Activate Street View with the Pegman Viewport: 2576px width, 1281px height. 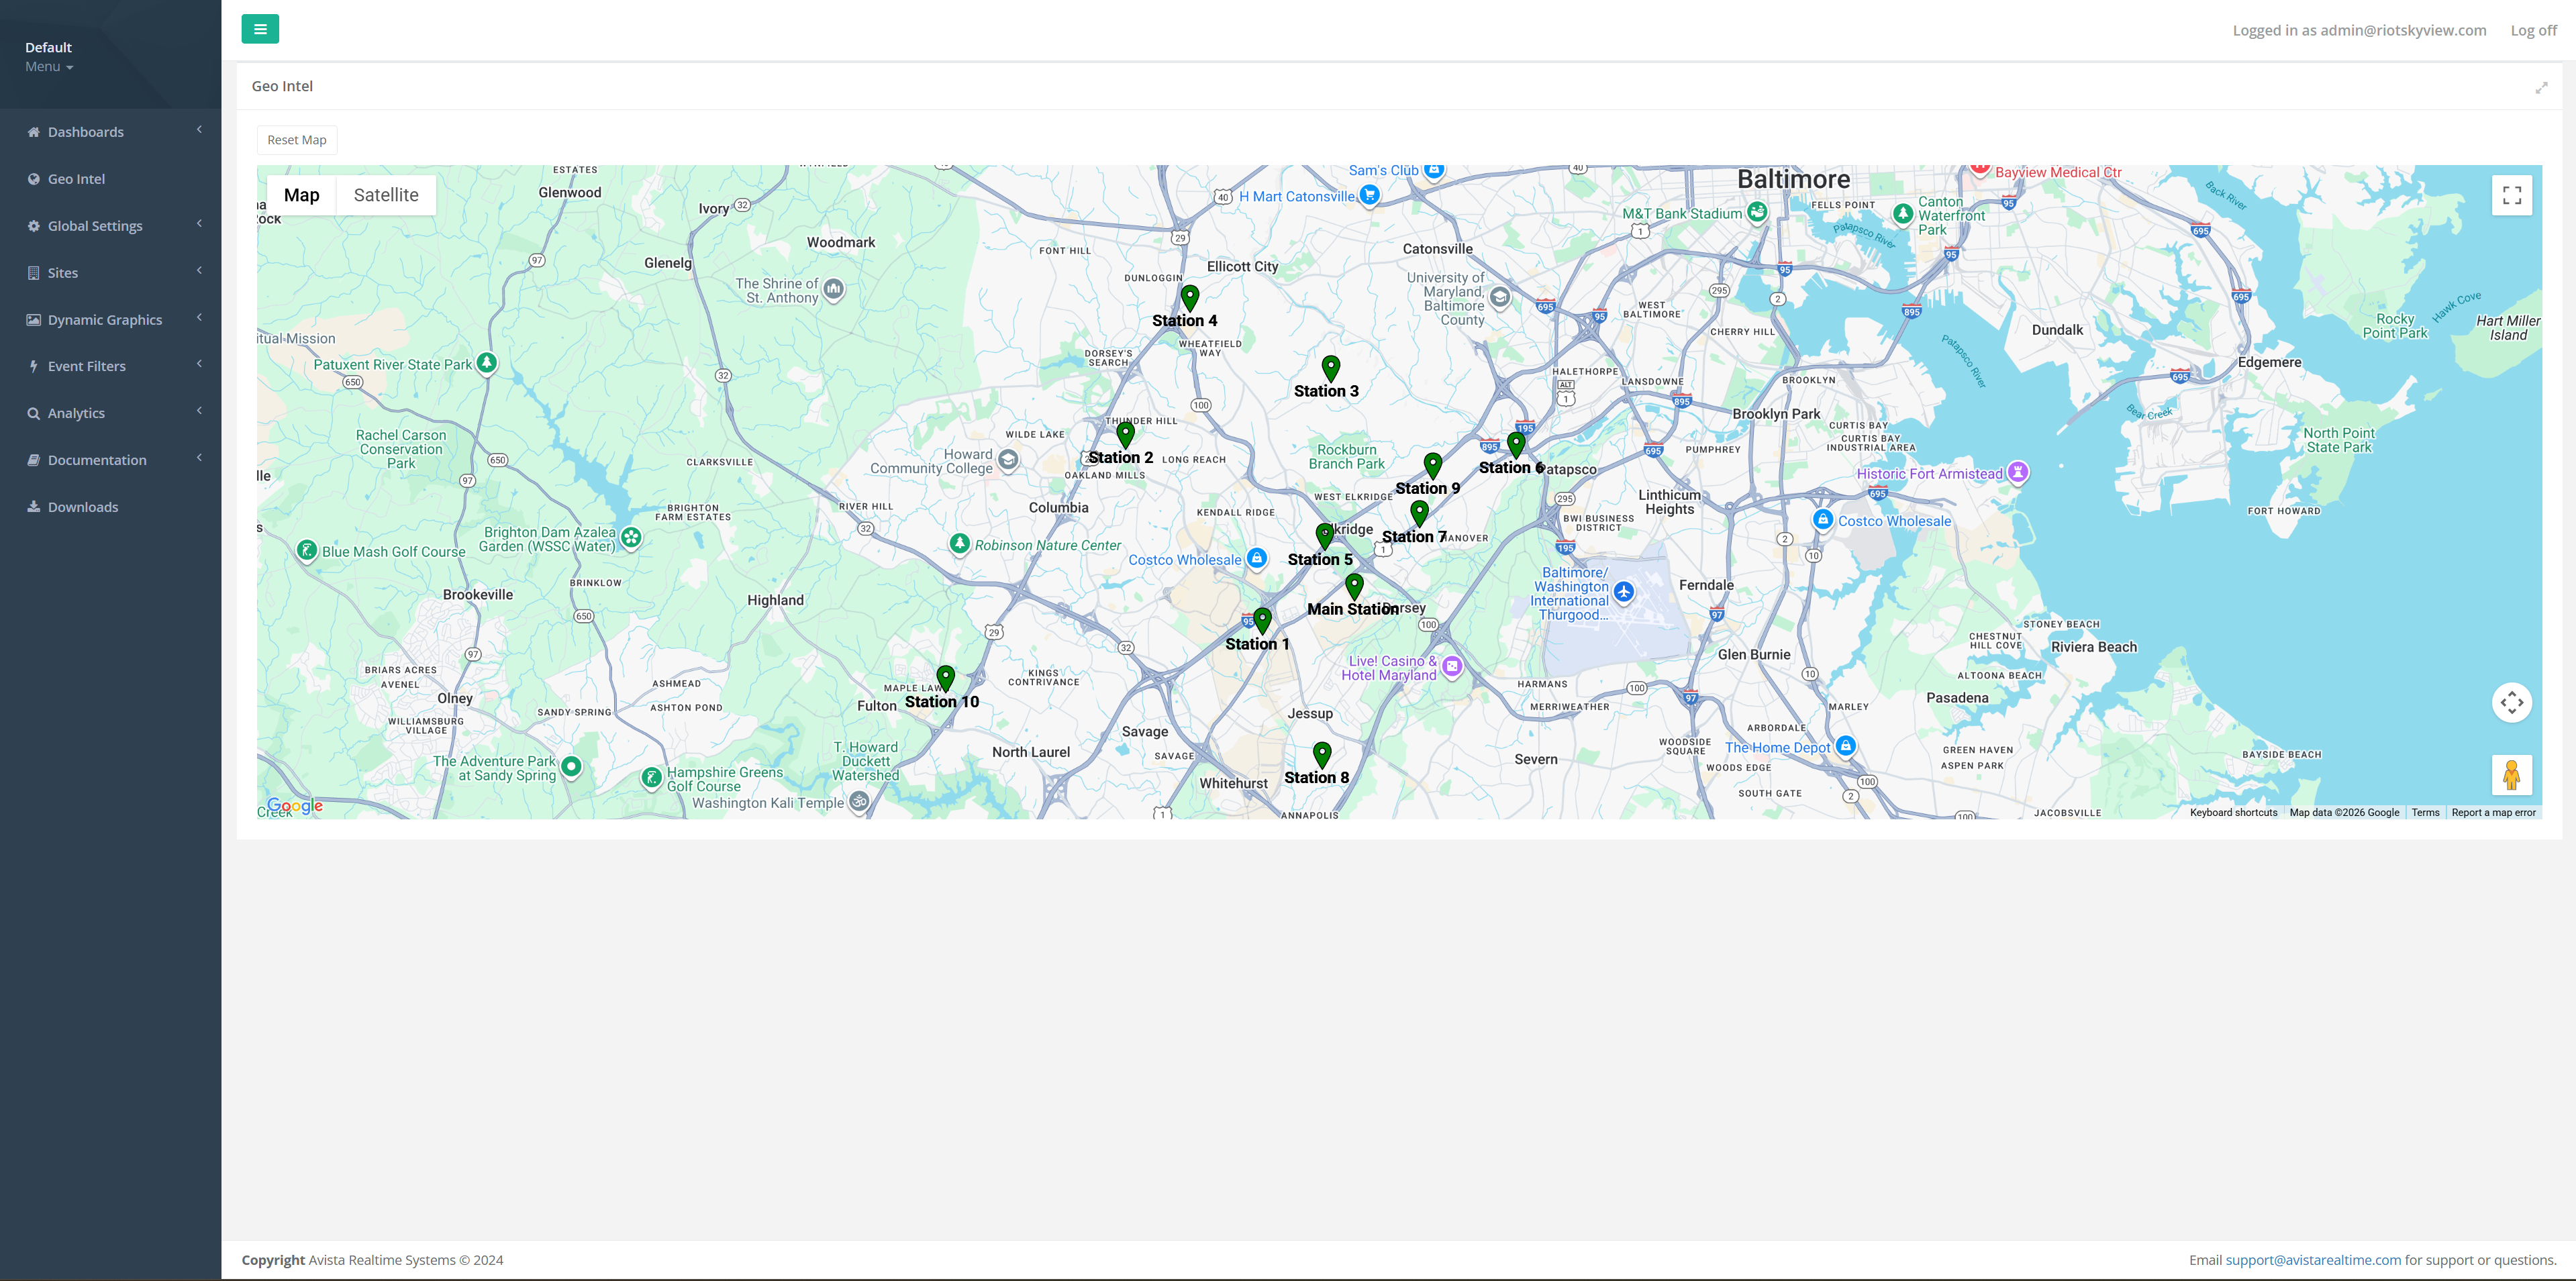click(x=2512, y=774)
